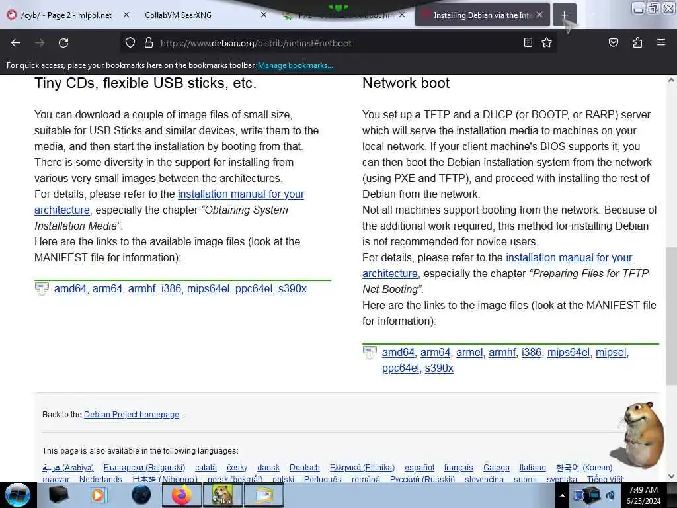Go back to the previous page
This screenshot has height=508, width=677.
pos(16,43)
